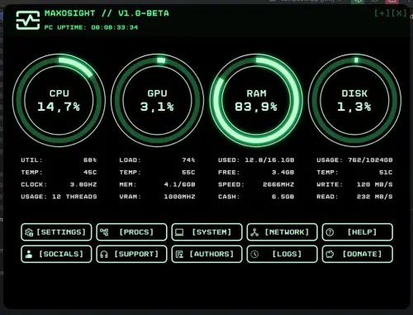Click the GPU 3,1% readout
Screen dimensions: 413x315
click(x=157, y=107)
